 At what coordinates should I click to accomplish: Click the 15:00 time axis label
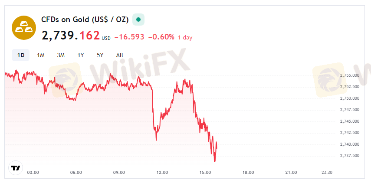click(x=205, y=172)
